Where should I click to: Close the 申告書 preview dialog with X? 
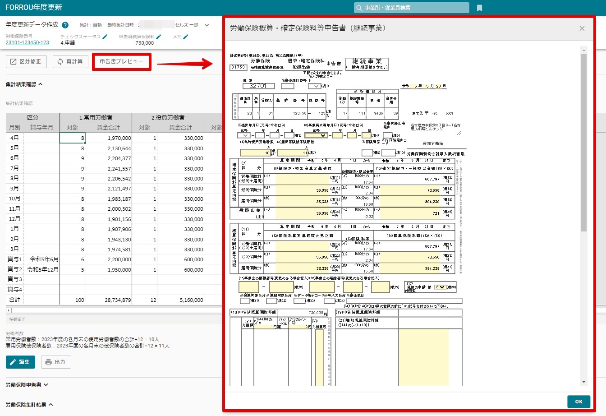pyautogui.click(x=582, y=28)
